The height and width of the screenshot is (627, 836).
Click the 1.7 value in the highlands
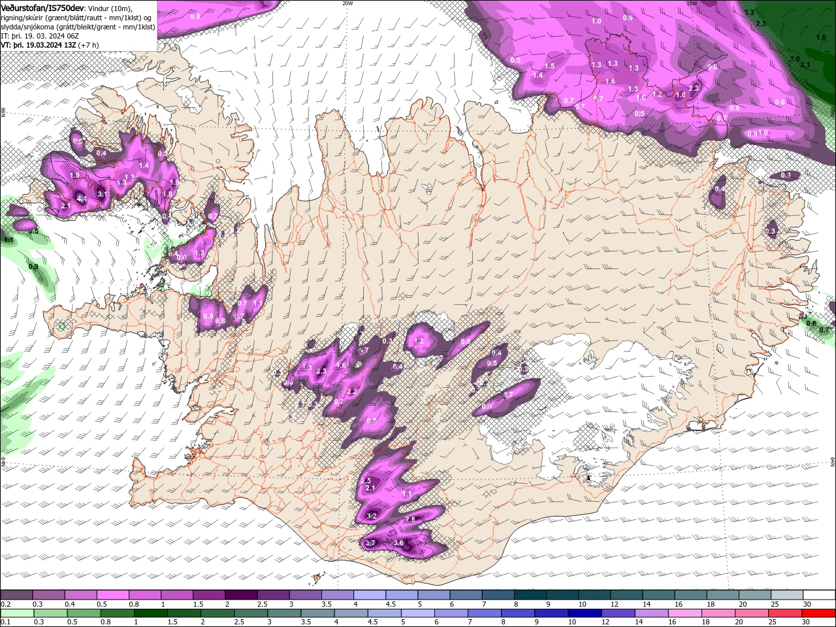click(364, 351)
